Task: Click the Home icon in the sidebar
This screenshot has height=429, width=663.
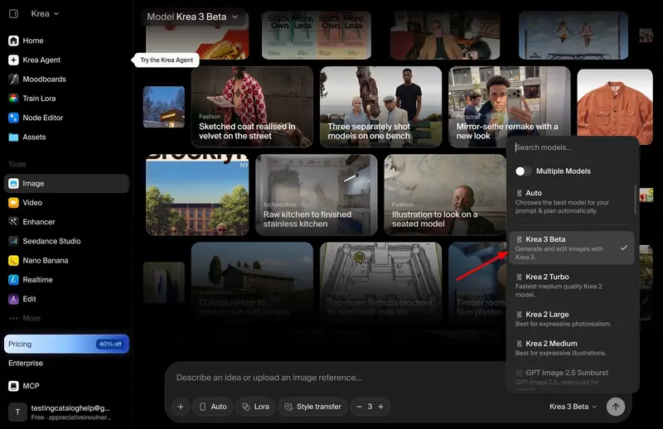Action: click(13, 41)
